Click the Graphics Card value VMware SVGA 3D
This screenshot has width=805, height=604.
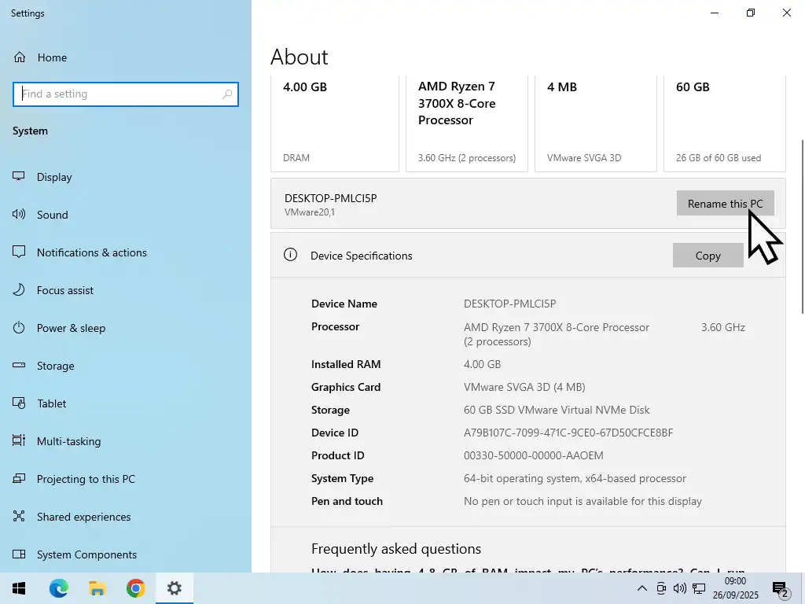click(524, 387)
